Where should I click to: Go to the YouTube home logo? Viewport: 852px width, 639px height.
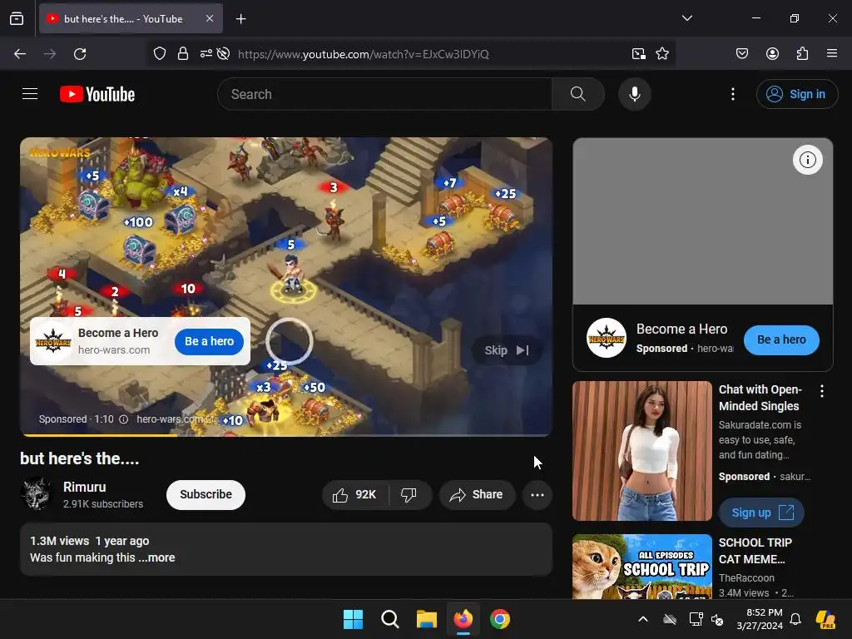[97, 94]
